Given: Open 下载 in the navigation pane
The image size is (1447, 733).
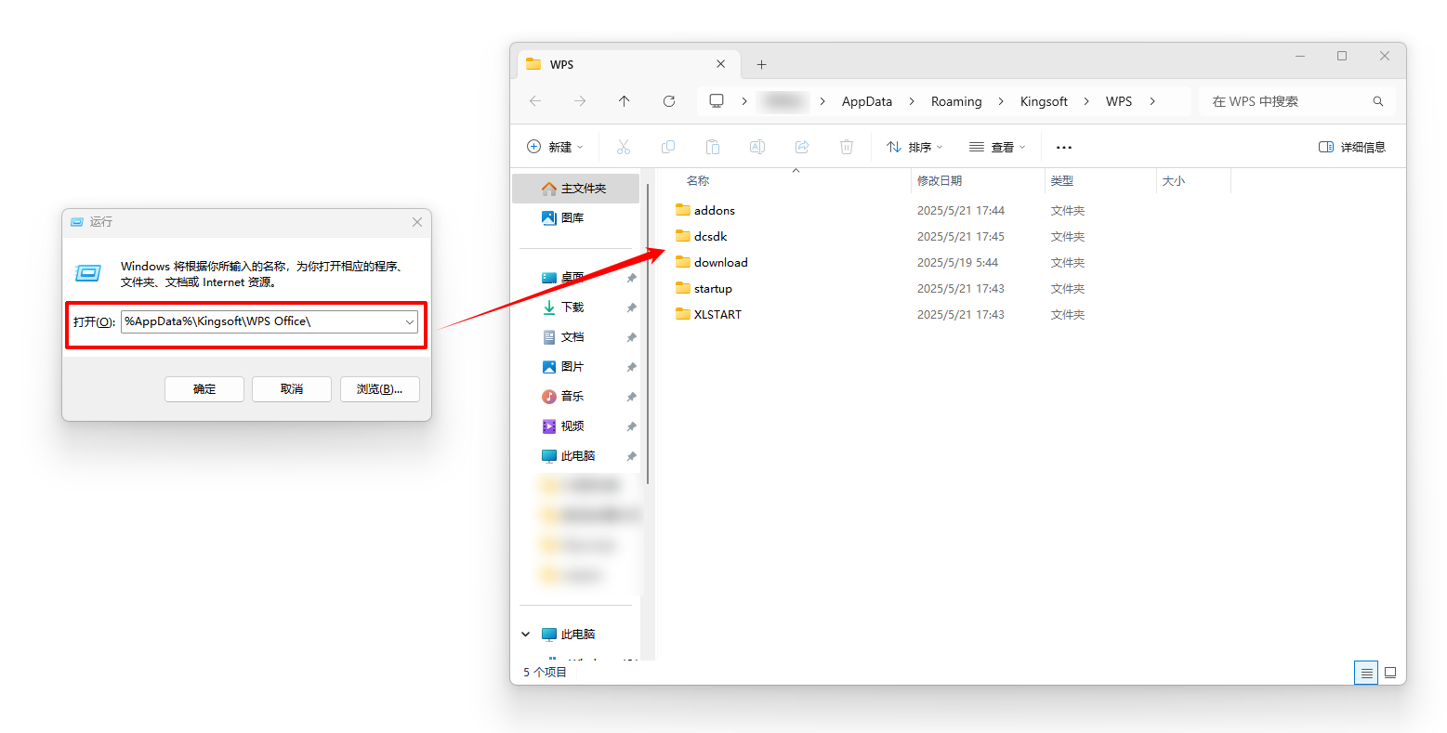Looking at the screenshot, I should [x=572, y=308].
